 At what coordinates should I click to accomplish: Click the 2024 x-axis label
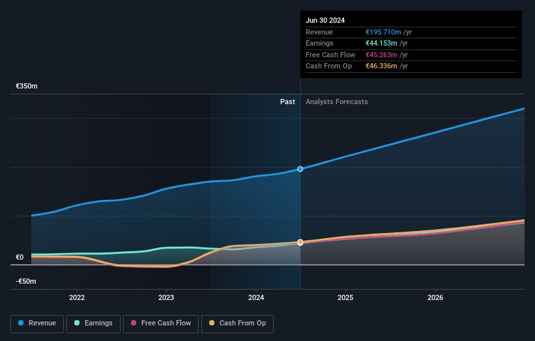click(x=256, y=297)
